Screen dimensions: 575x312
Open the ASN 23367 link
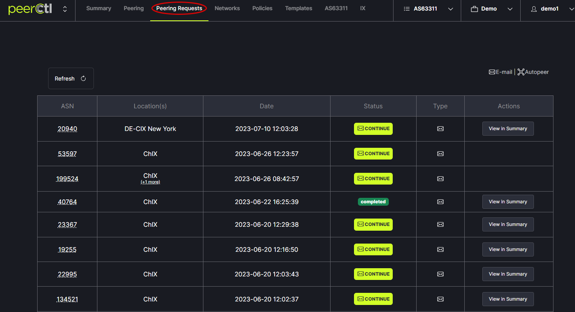[x=67, y=225]
